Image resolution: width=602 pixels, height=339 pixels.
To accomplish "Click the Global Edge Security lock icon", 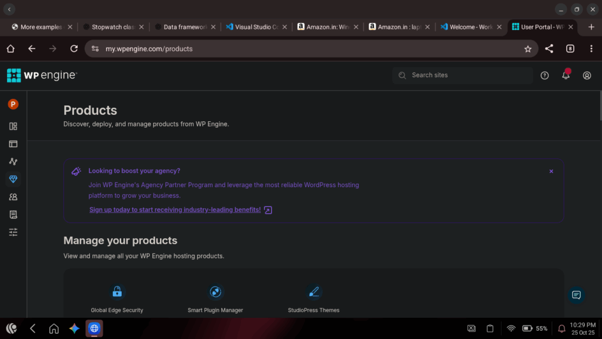I will 117,292.
